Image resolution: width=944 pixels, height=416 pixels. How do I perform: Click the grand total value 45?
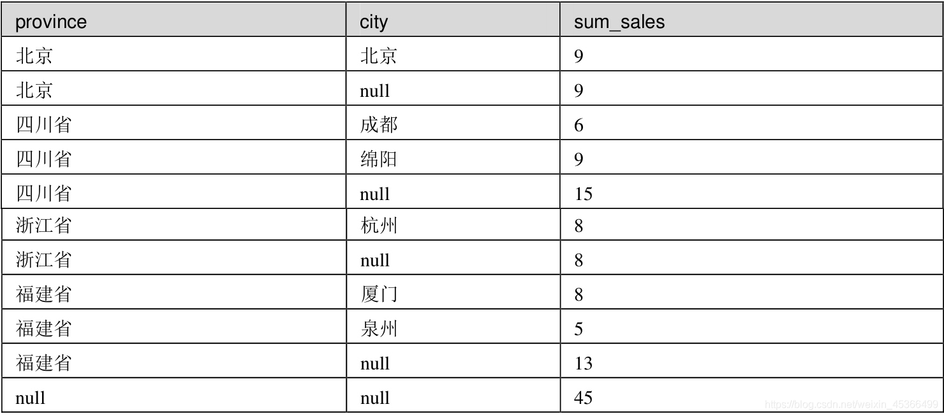[x=583, y=398]
